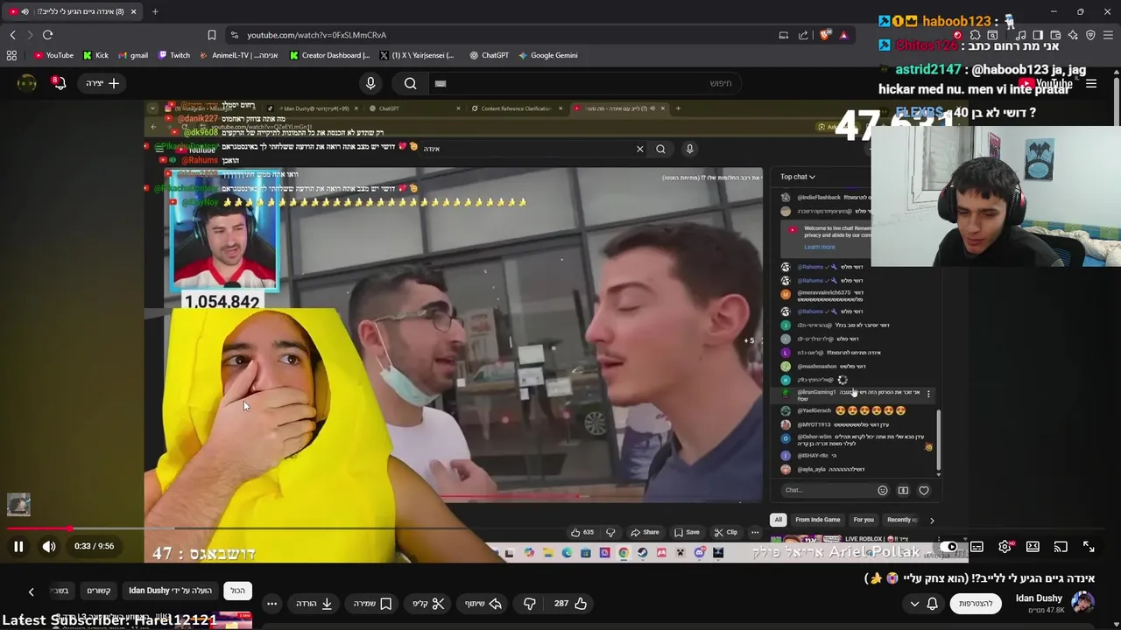Search YouTube with magnifier icon
This screenshot has height=630, width=1121.
[x=410, y=83]
